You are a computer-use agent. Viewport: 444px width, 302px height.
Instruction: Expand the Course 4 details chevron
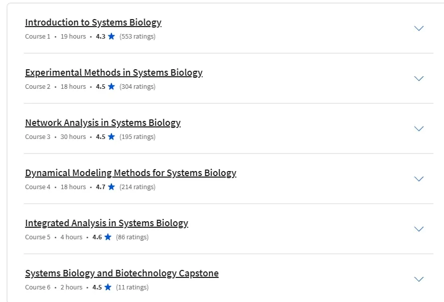click(419, 179)
